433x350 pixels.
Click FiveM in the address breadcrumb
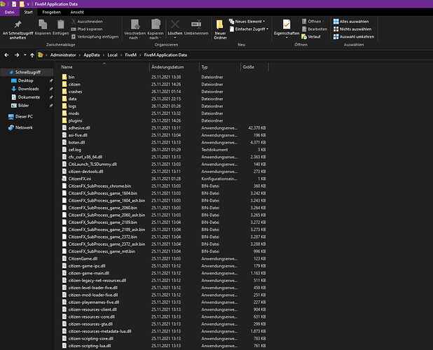tap(130, 55)
